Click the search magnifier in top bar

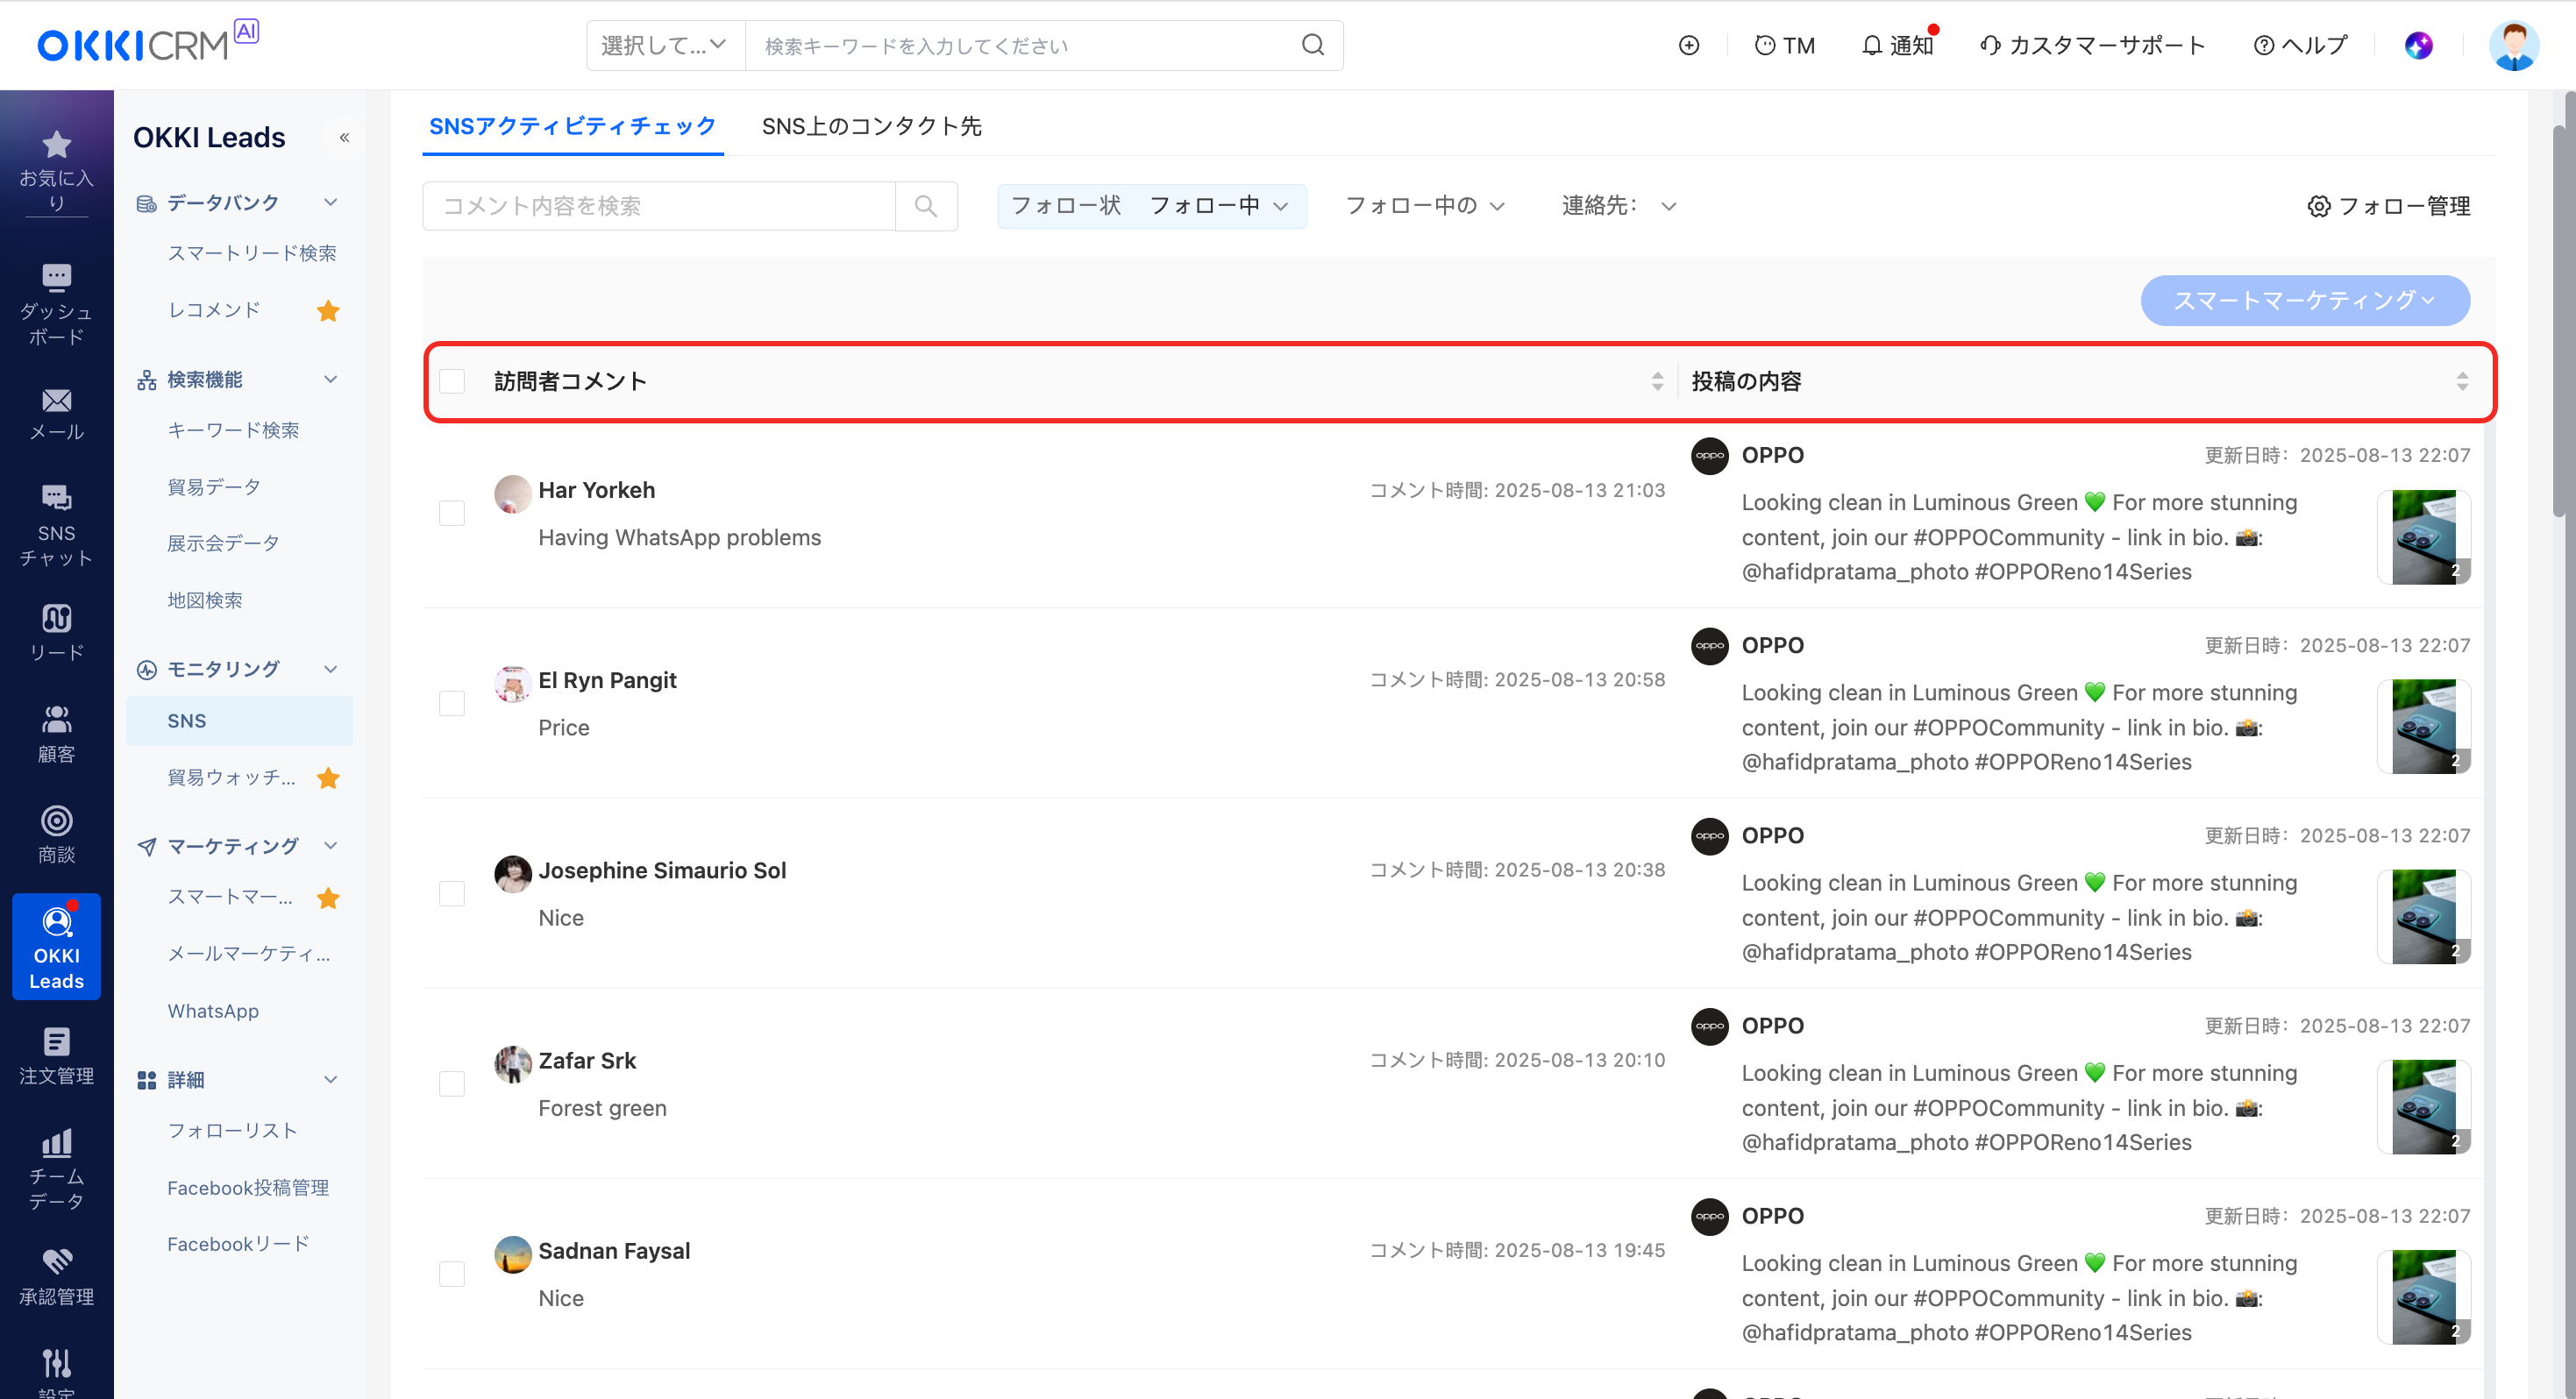[x=1313, y=45]
